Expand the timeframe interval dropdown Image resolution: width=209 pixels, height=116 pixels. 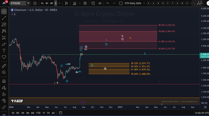click(x=60, y=3)
